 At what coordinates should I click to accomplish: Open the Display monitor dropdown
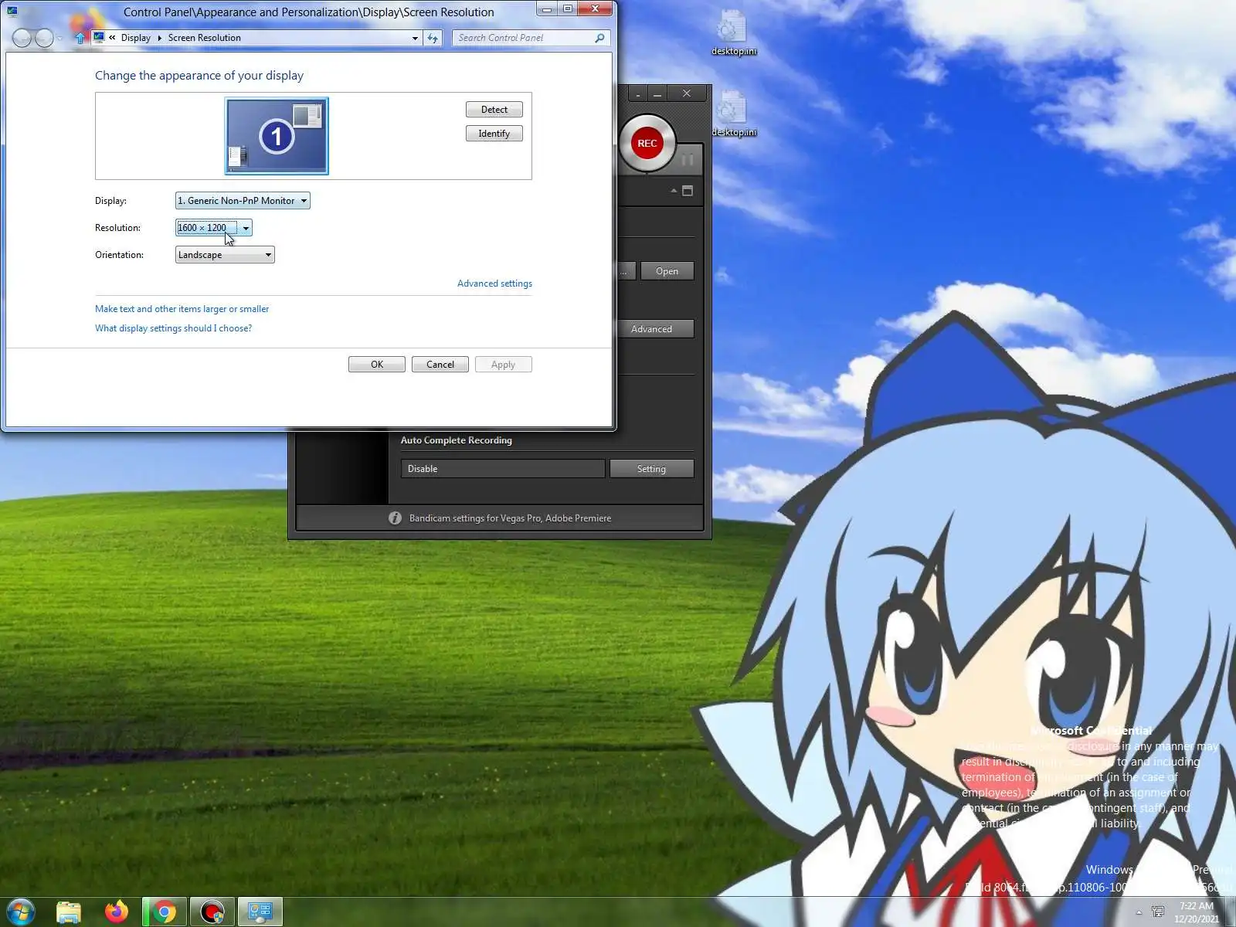pos(243,201)
